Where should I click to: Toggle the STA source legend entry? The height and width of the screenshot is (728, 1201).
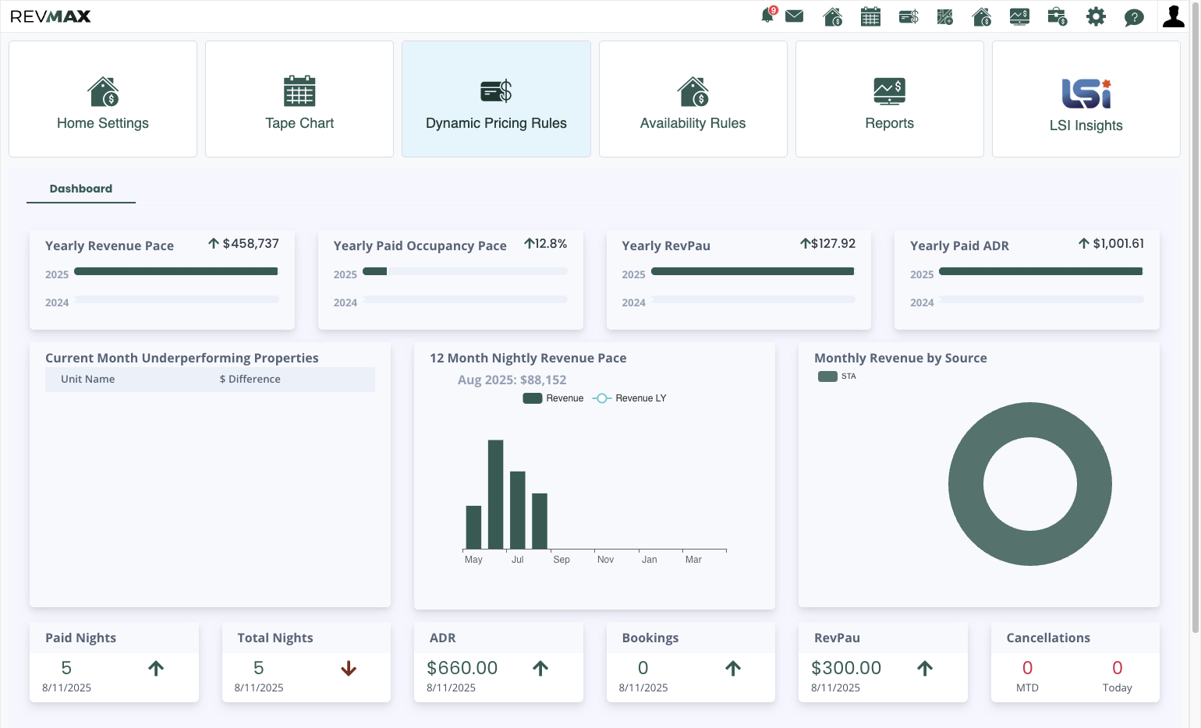(837, 376)
